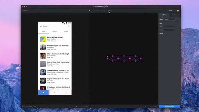Open the Tree Structure tab in right panel
This screenshot has width=199, height=112.
(175, 15)
